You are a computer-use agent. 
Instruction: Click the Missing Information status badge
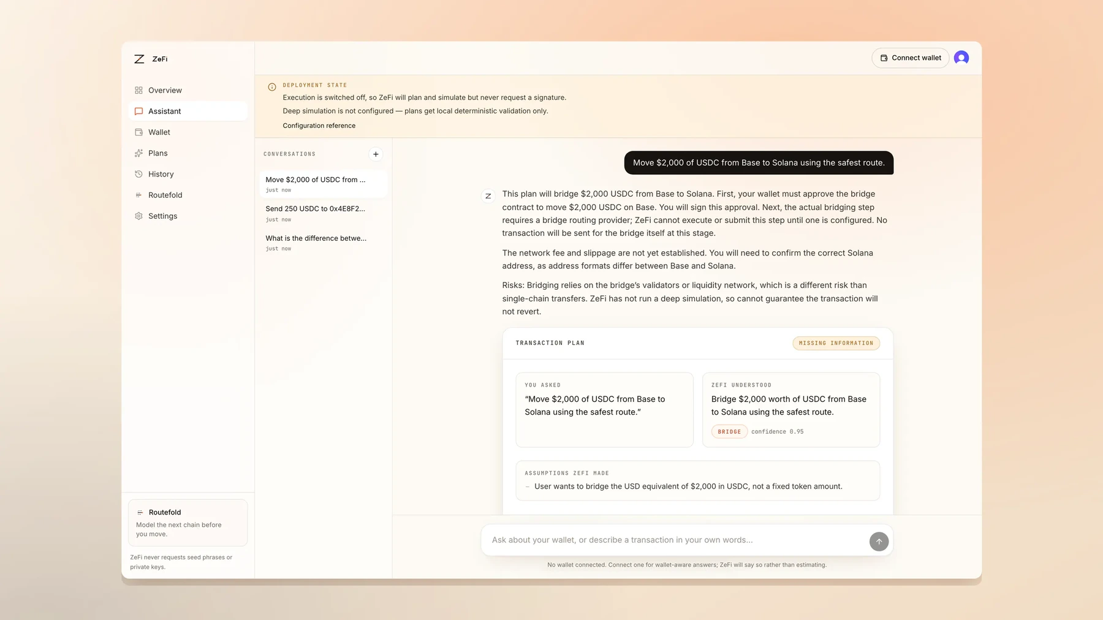[x=836, y=343]
